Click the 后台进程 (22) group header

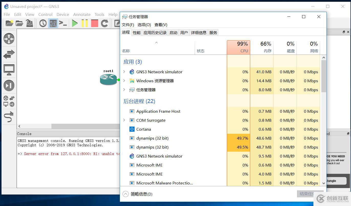(139, 101)
